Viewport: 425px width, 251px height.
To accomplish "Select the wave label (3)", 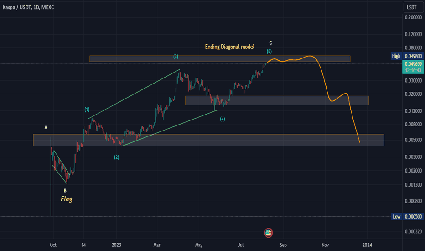I will 176,57.
